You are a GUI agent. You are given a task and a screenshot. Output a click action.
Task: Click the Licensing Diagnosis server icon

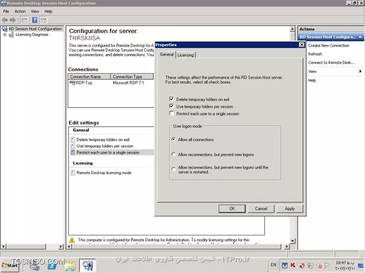coord(11,35)
